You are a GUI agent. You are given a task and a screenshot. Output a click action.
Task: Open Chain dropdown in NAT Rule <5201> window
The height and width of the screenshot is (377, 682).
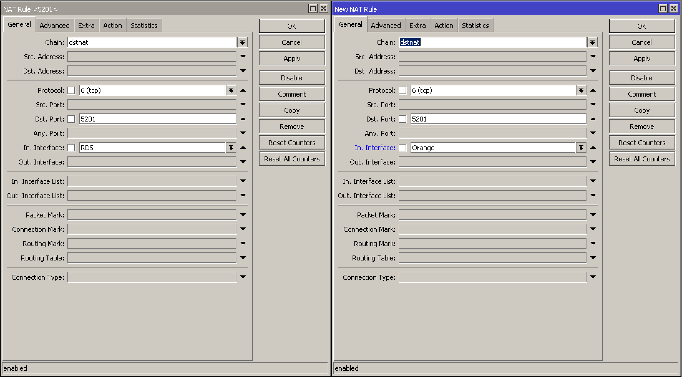pyautogui.click(x=242, y=42)
